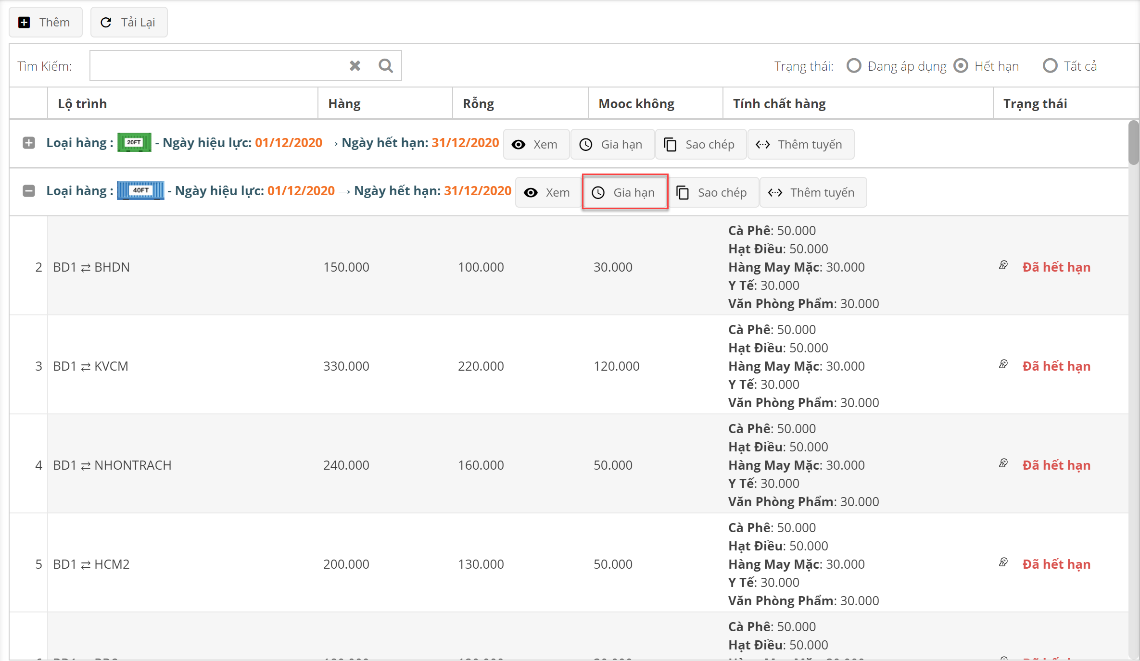This screenshot has width=1140, height=661.
Task: Focus the Tìm Kiếm search input
Action: click(x=216, y=66)
